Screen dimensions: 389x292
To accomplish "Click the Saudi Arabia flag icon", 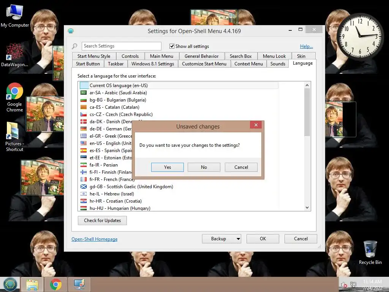I will (84, 93).
